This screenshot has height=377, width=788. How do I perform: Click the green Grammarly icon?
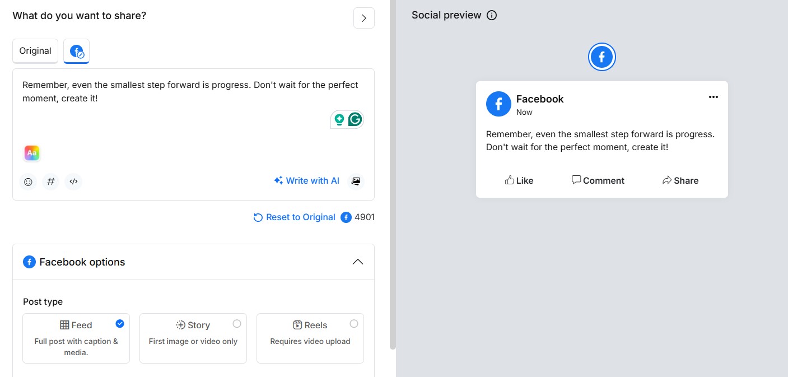pos(355,119)
